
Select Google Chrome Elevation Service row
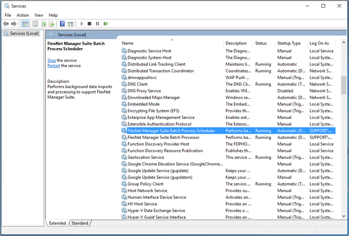pos(228,164)
